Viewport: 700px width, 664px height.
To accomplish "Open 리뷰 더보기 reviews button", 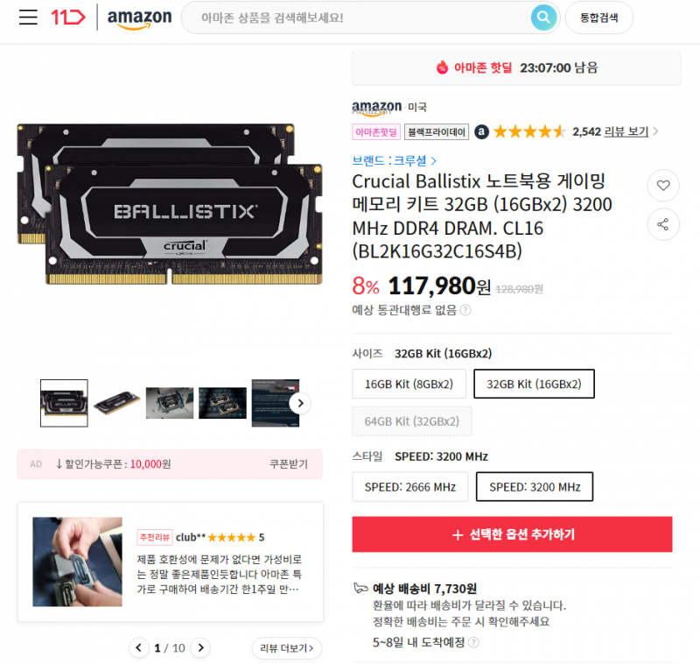I will pos(287,648).
